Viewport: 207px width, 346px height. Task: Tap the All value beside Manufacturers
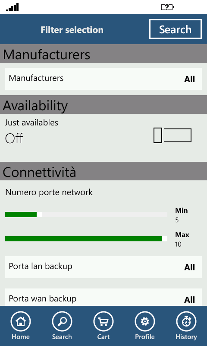click(189, 79)
